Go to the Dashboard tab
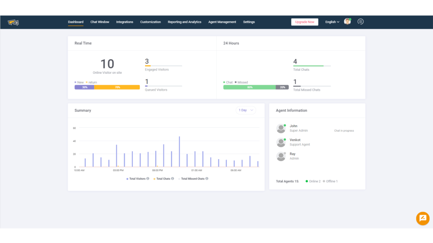Viewport: 433px width, 243px height. coord(76,22)
